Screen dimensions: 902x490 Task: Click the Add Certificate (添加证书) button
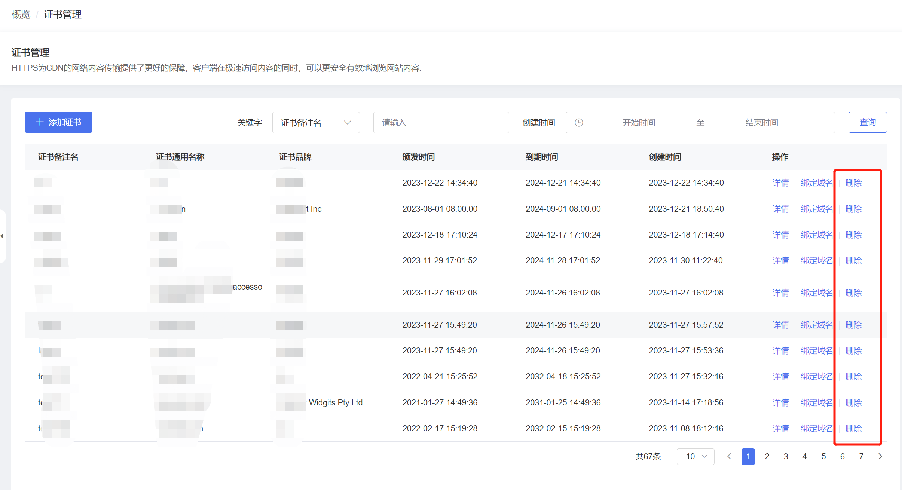58,122
